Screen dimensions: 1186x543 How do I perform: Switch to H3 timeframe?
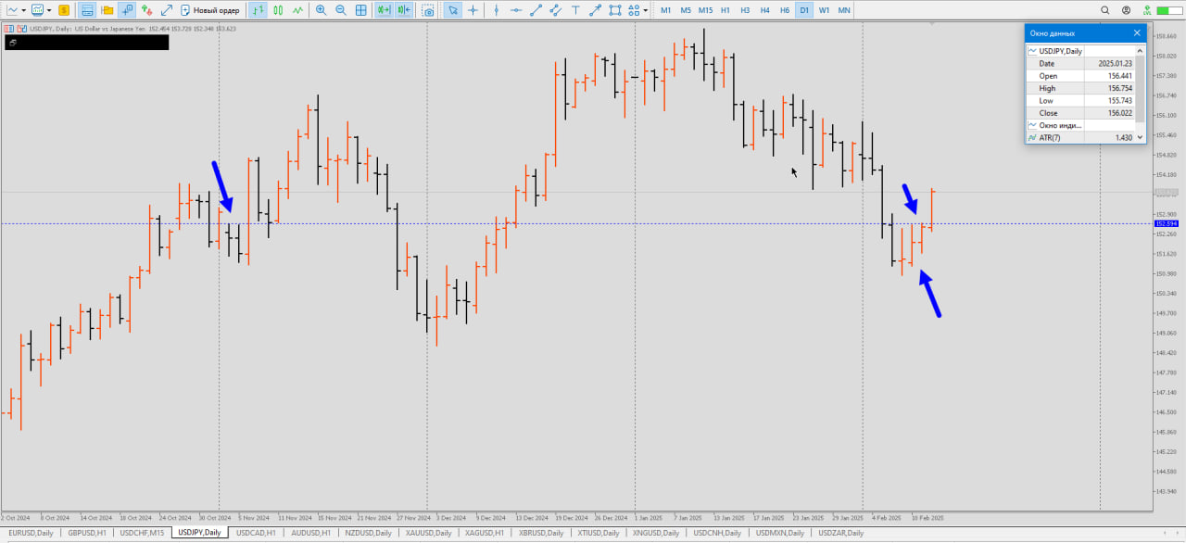click(745, 10)
